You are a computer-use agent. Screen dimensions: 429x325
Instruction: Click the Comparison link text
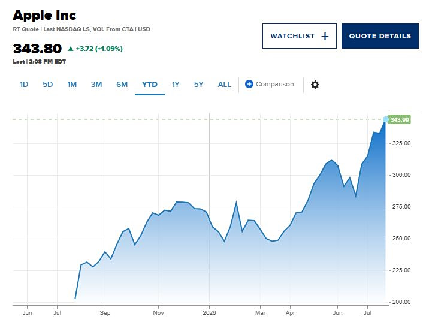pos(274,84)
